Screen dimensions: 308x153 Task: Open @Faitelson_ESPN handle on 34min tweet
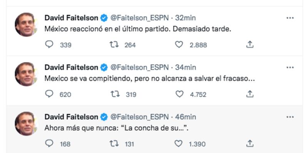pos(140,67)
